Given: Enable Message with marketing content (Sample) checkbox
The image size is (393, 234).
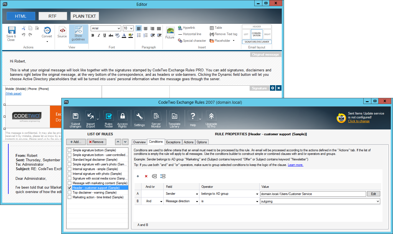Looking at the screenshot, I should [70, 183].
